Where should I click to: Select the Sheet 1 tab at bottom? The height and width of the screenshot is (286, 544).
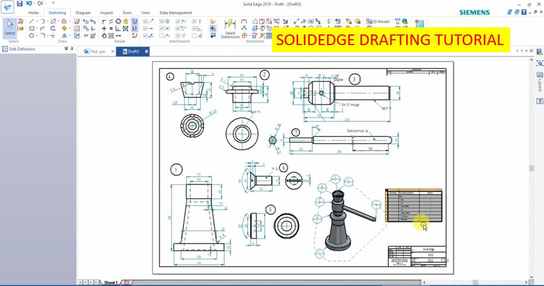point(111,282)
